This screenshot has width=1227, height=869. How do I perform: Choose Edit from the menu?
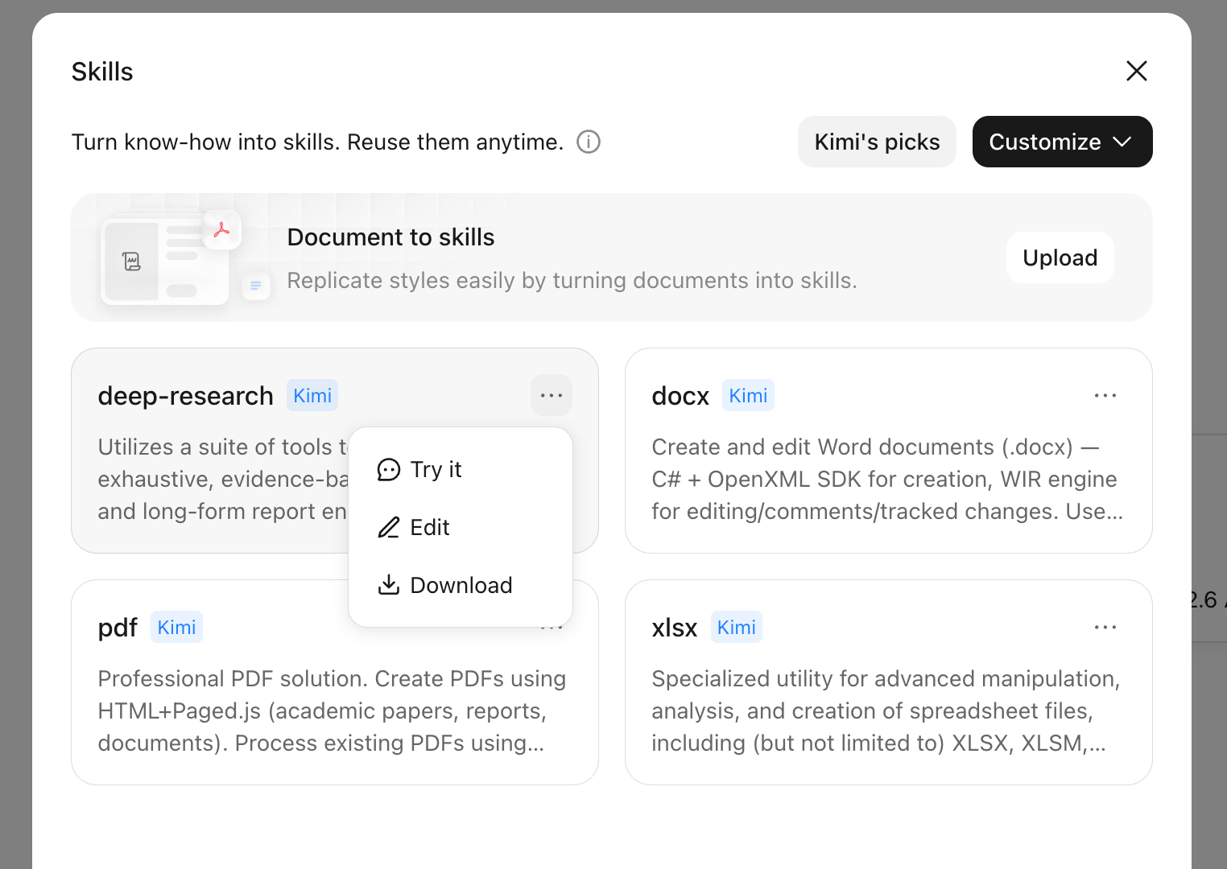(461, 527)
